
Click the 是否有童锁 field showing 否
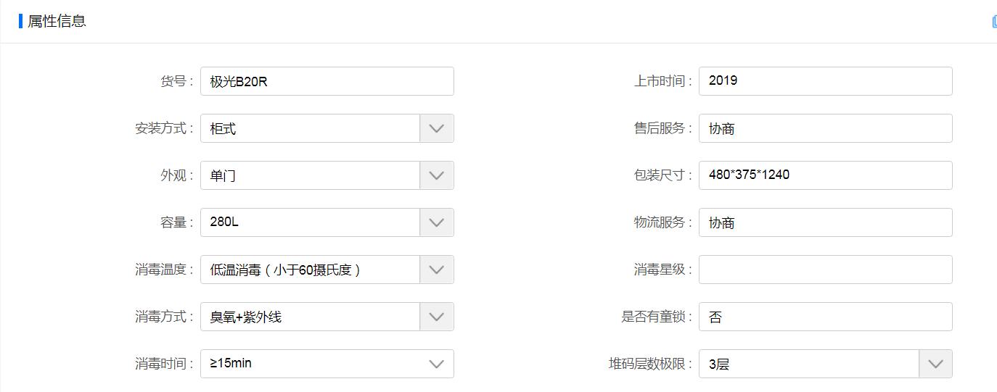825,317
